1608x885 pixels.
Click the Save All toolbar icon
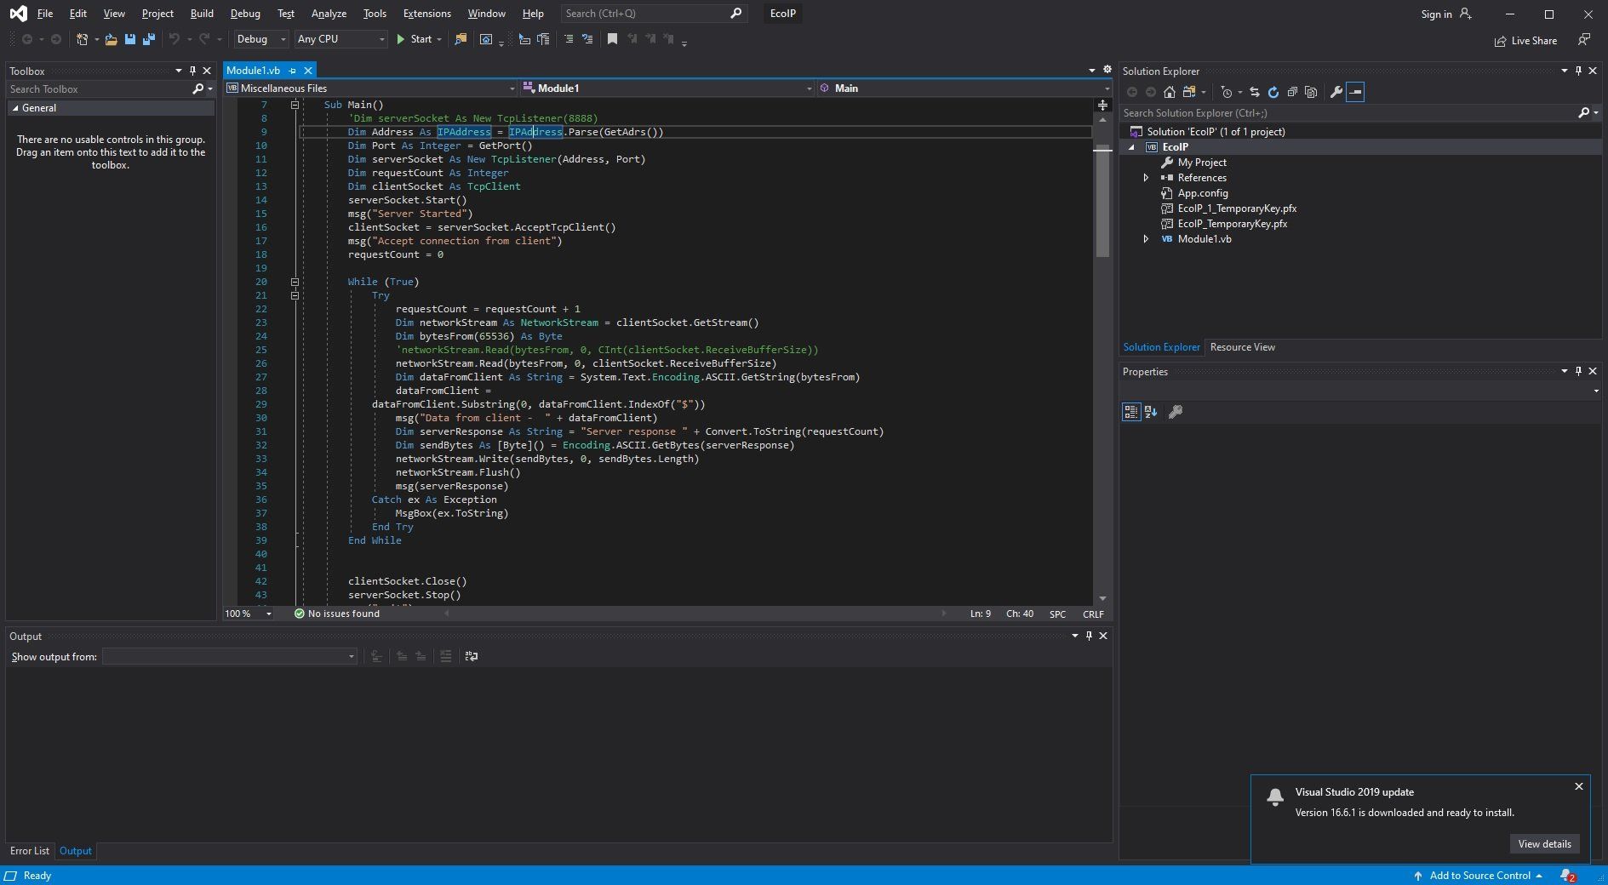149,39
